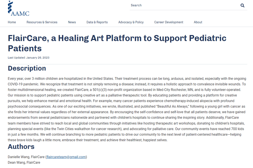Viewport: 253px width, 168px height.
Task: Click the Last Updated January 26, 2023 text
Action: (x=29, y=58)
